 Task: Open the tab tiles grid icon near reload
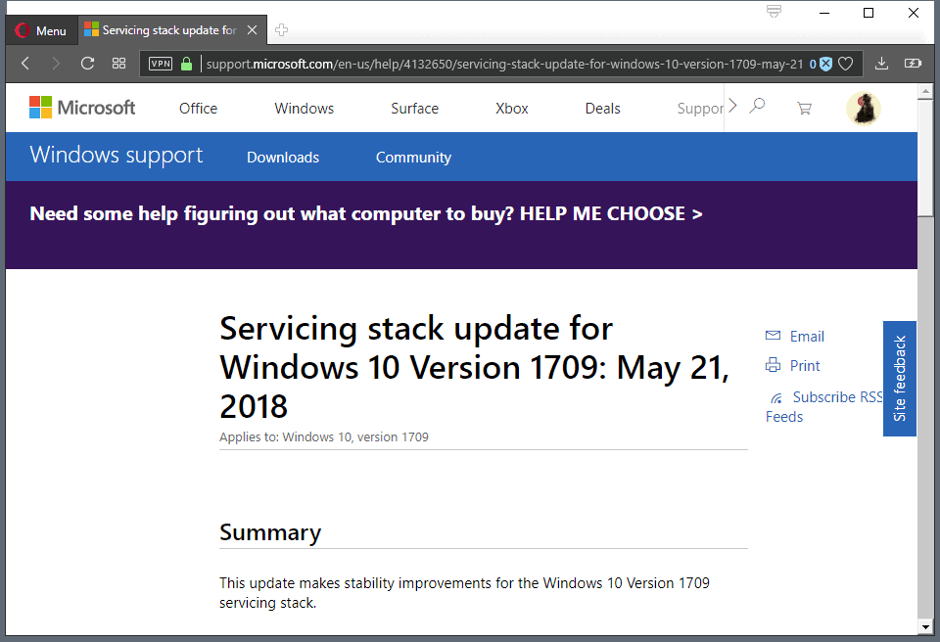coord(119,63)
